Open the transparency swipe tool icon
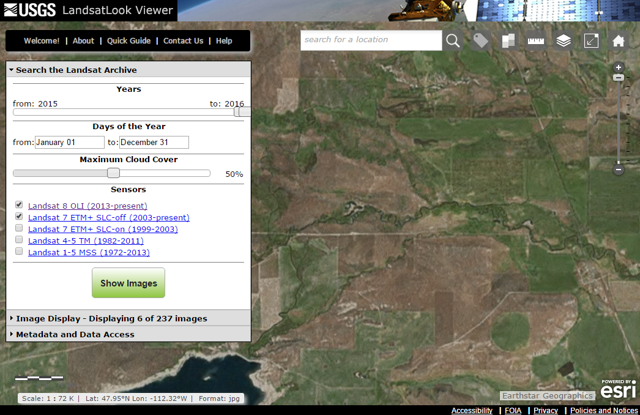Screen dimensions: 640x415 pyautogui.click(x=508, y=40)
